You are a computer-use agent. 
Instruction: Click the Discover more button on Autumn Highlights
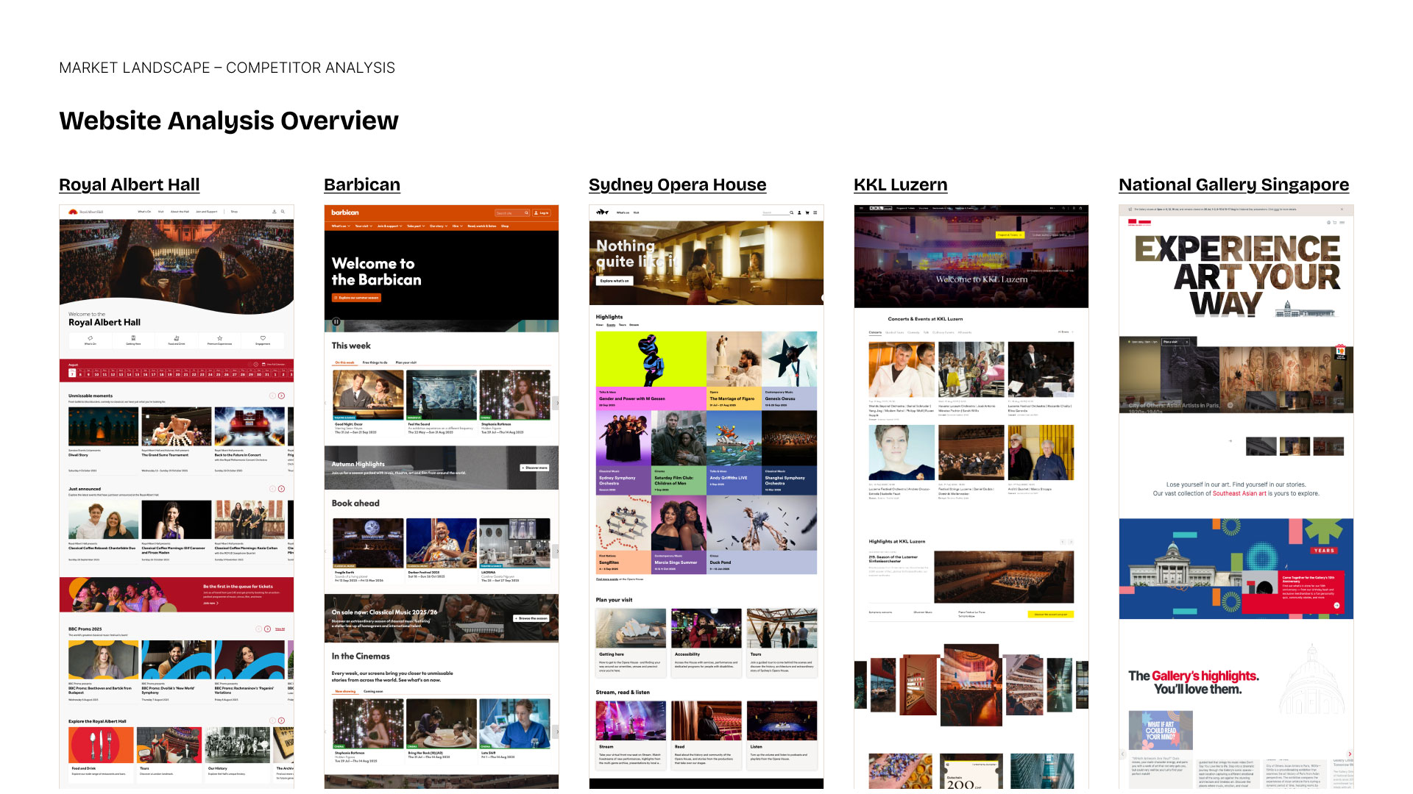point(535,468)
